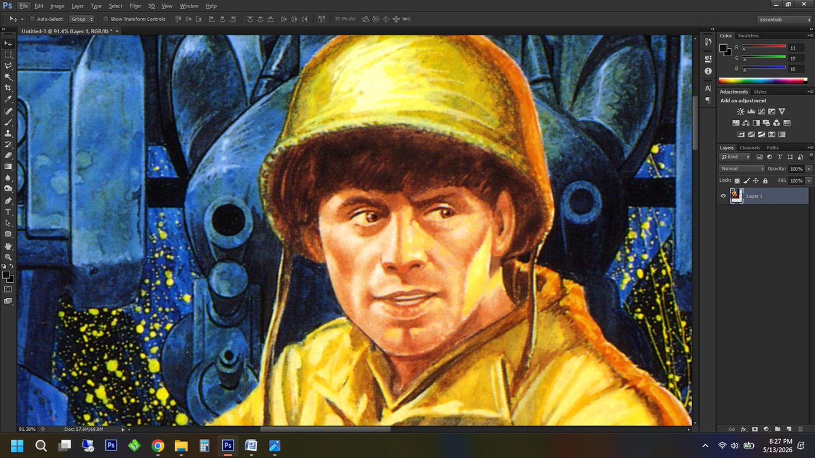The image size is (815, 458).
Task: Open the Color panel flyout menu
Action: [x=809, y=36]
